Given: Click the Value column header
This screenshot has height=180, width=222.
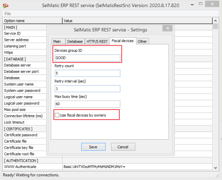Looking at the screenshot, I should (x=138, y=21).
